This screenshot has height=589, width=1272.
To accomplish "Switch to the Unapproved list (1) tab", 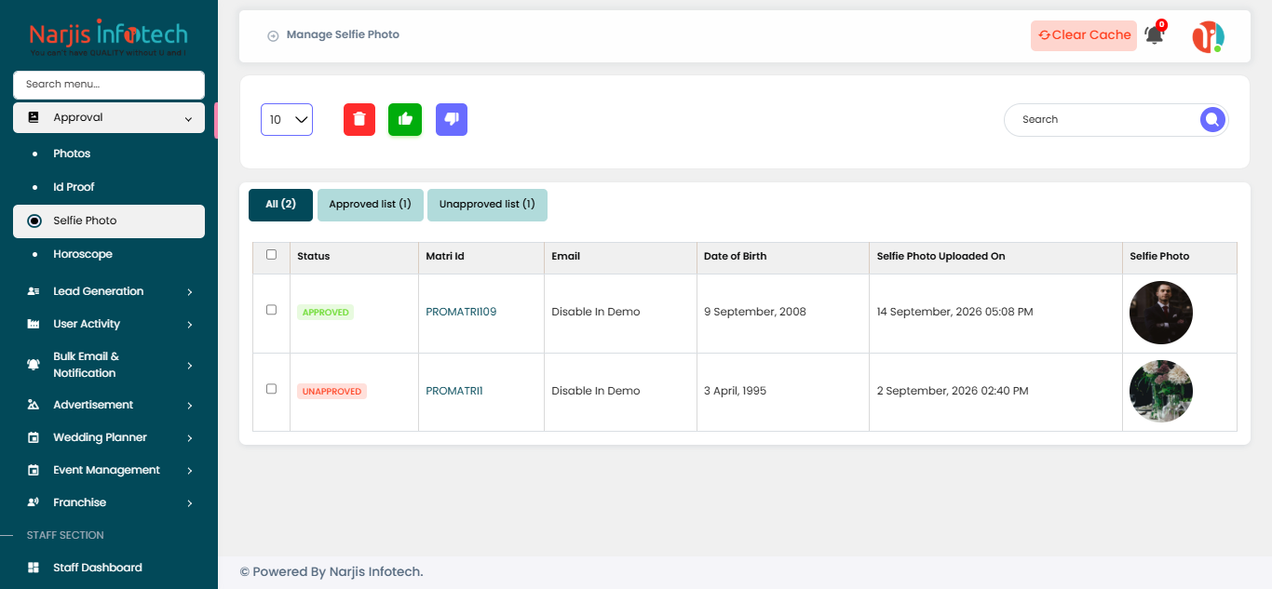I will [x=487, y=205].
